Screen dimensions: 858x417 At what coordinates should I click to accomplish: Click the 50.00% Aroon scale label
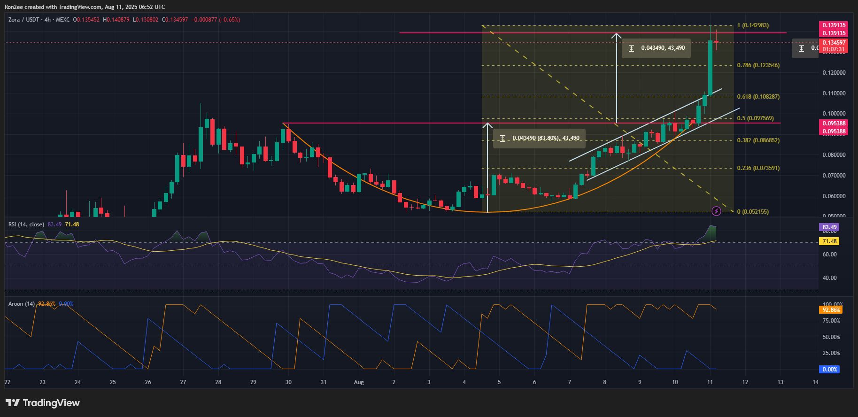click(x=831, y=337)
